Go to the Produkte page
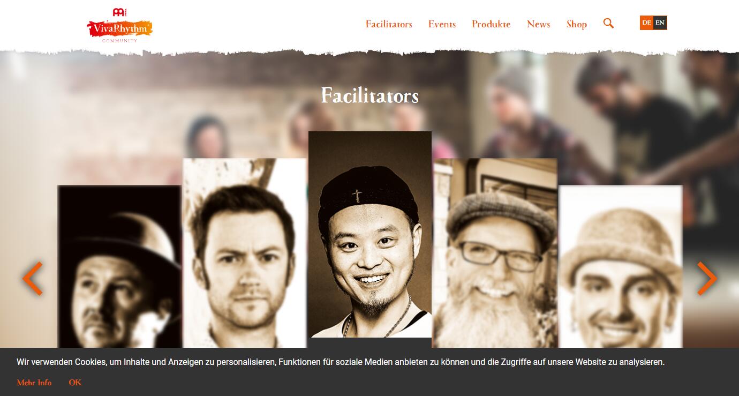Viewport: 739px width, 396px height. [491, 24]
